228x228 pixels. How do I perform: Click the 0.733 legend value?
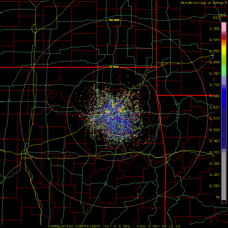pyautogui.click(x=215, y=85)
